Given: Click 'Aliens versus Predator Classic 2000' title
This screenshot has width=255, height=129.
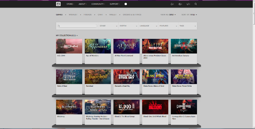Looking at the screenshot, I should click(x=155, y=57).
